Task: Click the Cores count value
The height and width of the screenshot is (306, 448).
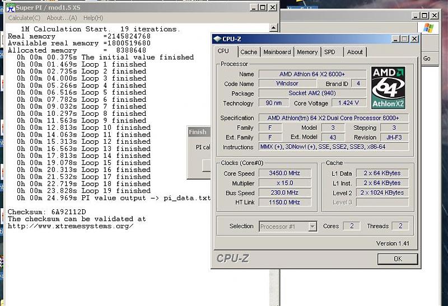Action: (352, 226)
